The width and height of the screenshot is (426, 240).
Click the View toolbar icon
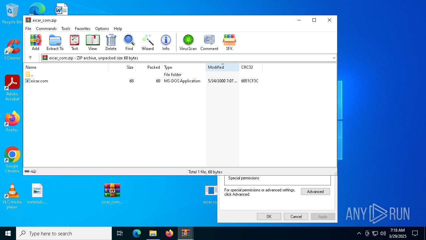click(93, 42)
